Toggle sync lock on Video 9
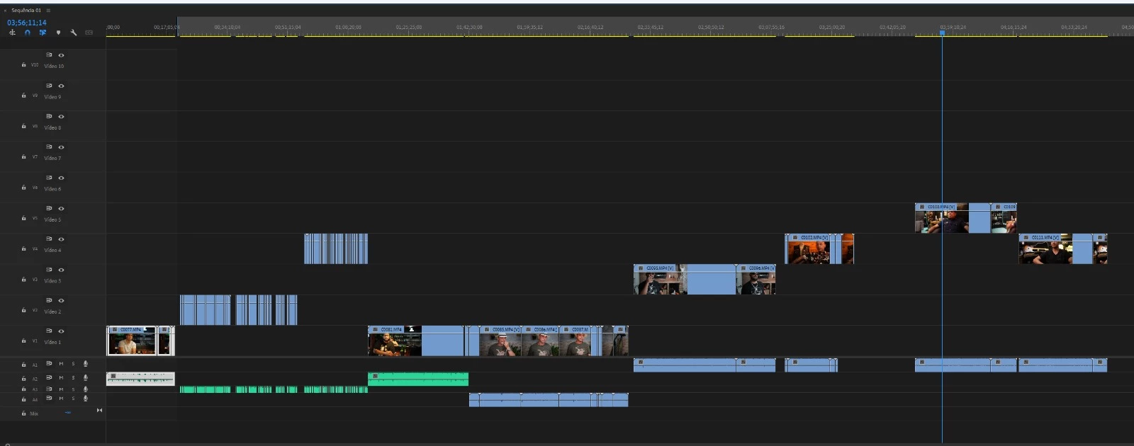This screenshot has height=446, width=1134. [x=49, y=86]
